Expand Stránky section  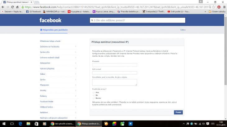(58, 90)
